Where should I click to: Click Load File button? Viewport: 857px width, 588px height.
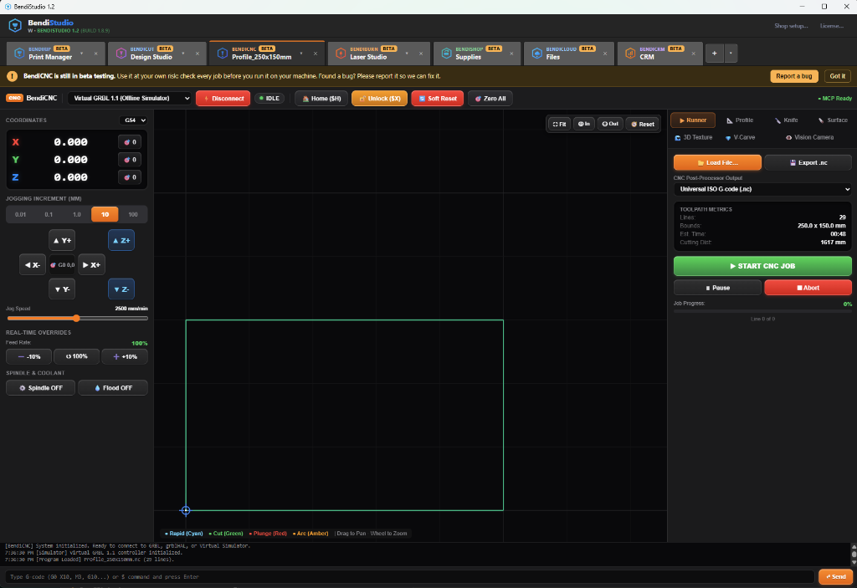point(717,162)
